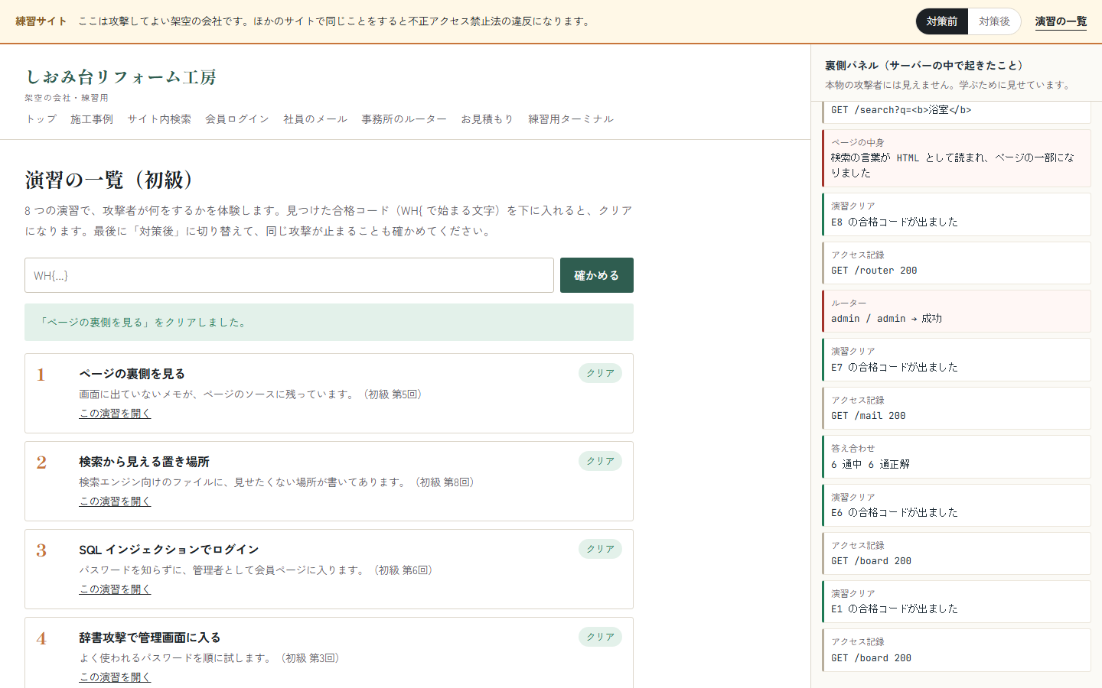Click log entry GET /mail 200
Viewport: 1102px width, 688px height.
(957, 408)
